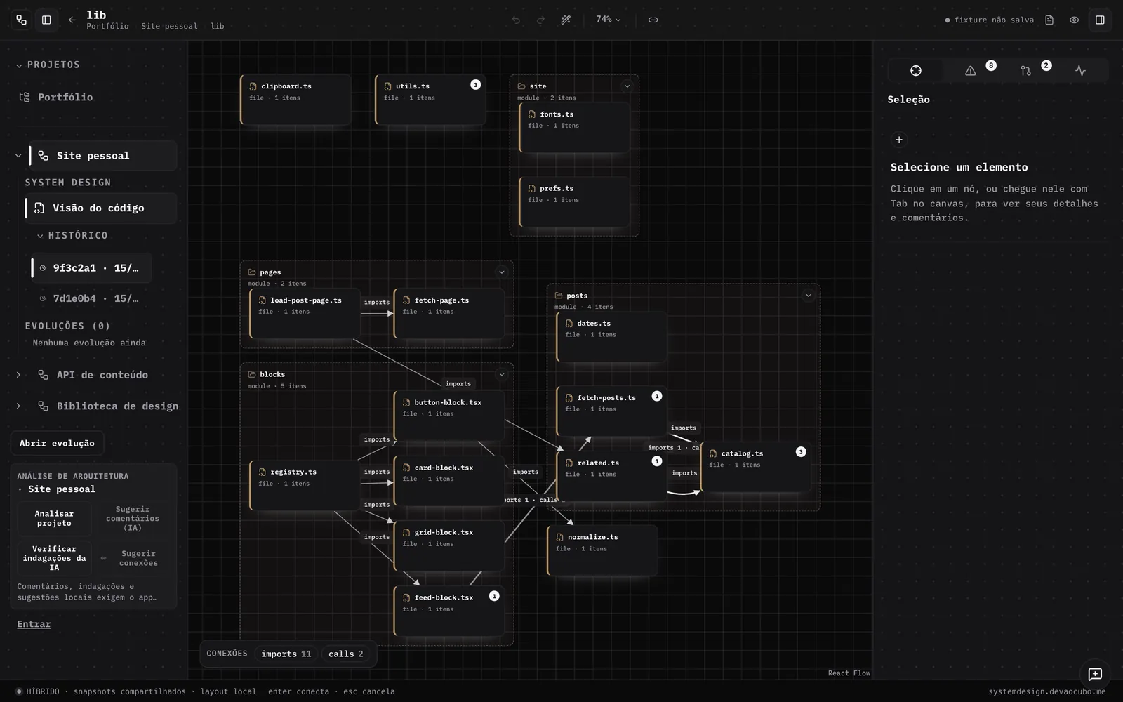Collapse the site module chevron
This screenshot has height=702, width=1123.
coord(627,86)
